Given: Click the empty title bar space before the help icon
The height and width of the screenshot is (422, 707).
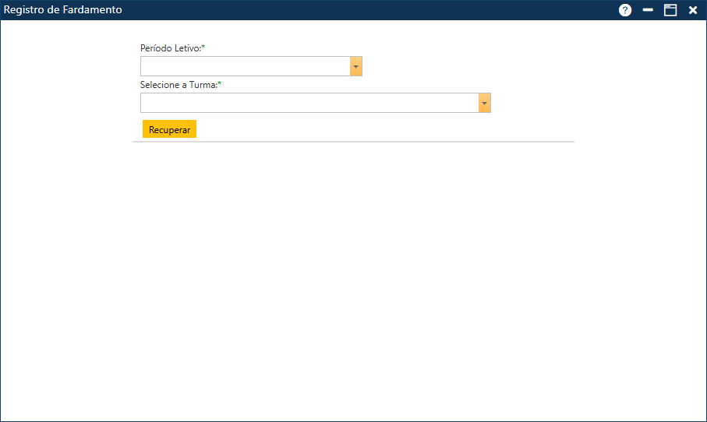Looking at the screenshot, I should (374, 10).
